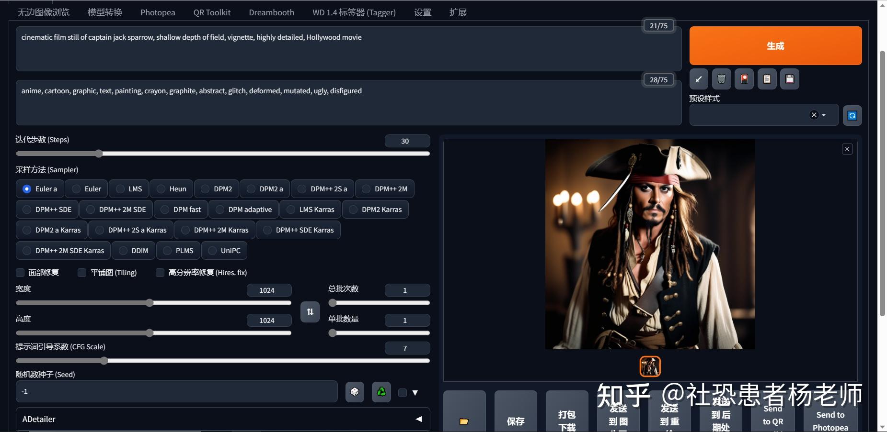Enable 平铺图 (Tiling)

[x=81, y=272]
